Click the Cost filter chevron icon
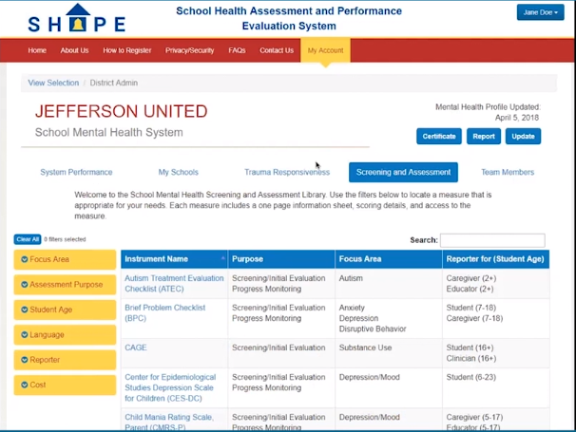 coord(23,385)
